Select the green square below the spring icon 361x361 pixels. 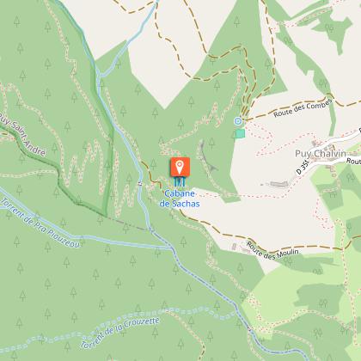(x=240, y=133)
